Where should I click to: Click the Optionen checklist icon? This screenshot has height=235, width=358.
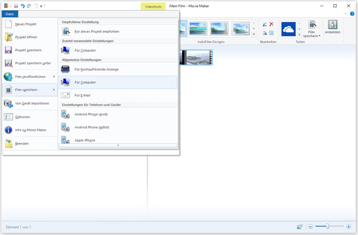pos(8,117)
